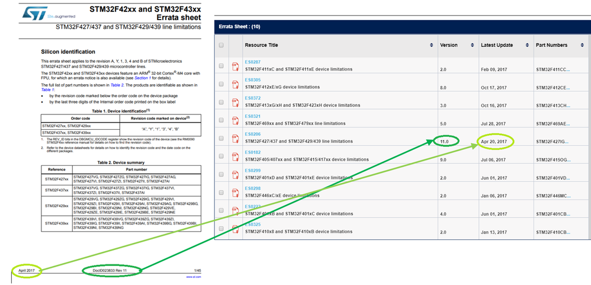Click April 2017 date in document footer
This screenshot has height=285, width=591.
point(27,270)
